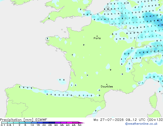Pick the 5–10 mm legend swatch
Image resolution: width=163 pixels, height=126 pixels.
point(28,123)
